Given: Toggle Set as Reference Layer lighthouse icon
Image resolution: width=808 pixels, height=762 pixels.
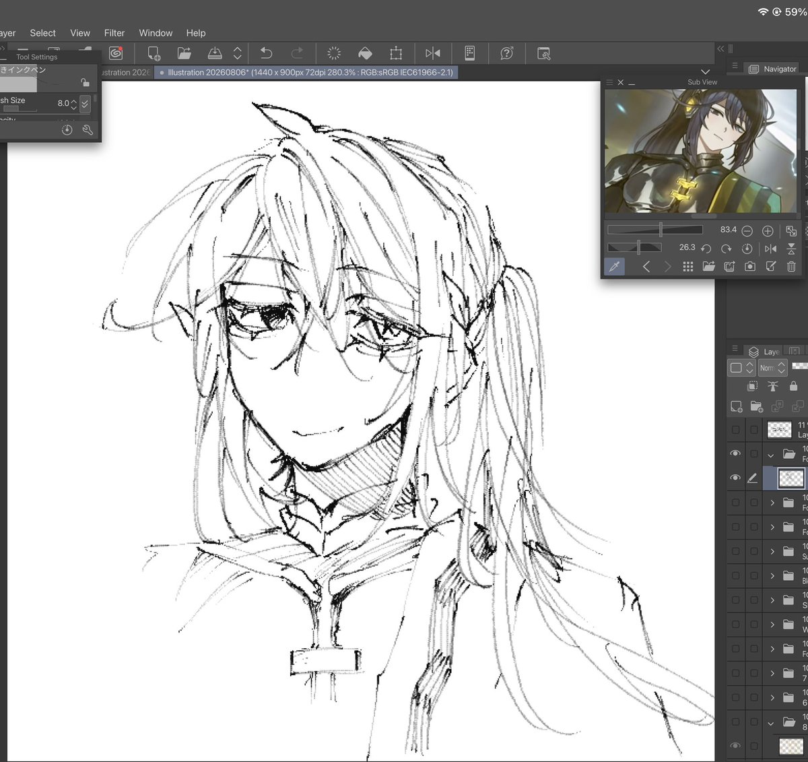Looking at the screenshot, I should tap(773, 386).
